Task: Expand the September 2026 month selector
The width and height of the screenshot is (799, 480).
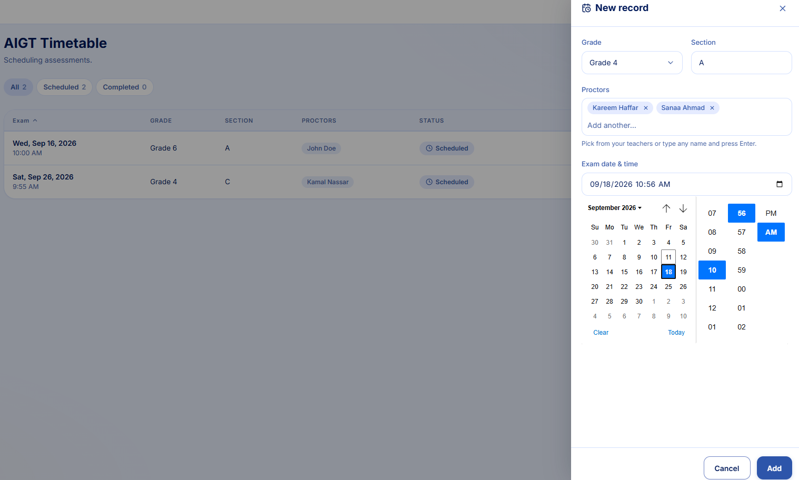Action: [x=615, y=208]
